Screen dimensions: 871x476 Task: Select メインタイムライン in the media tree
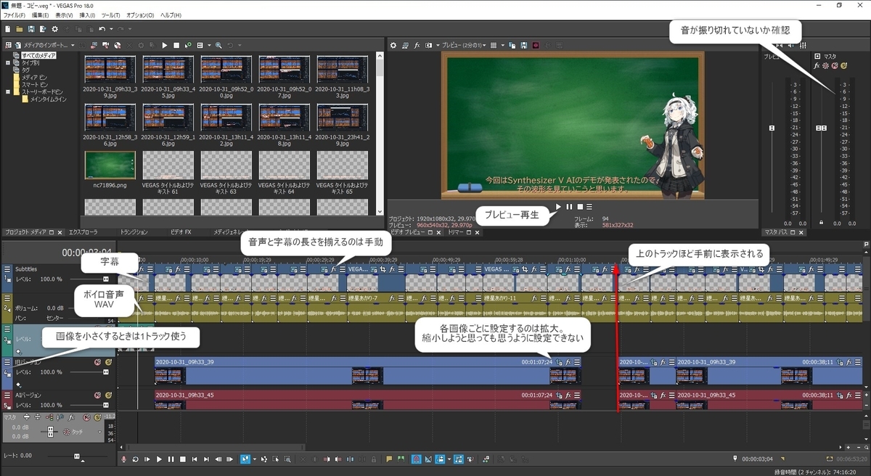point(48,99)
